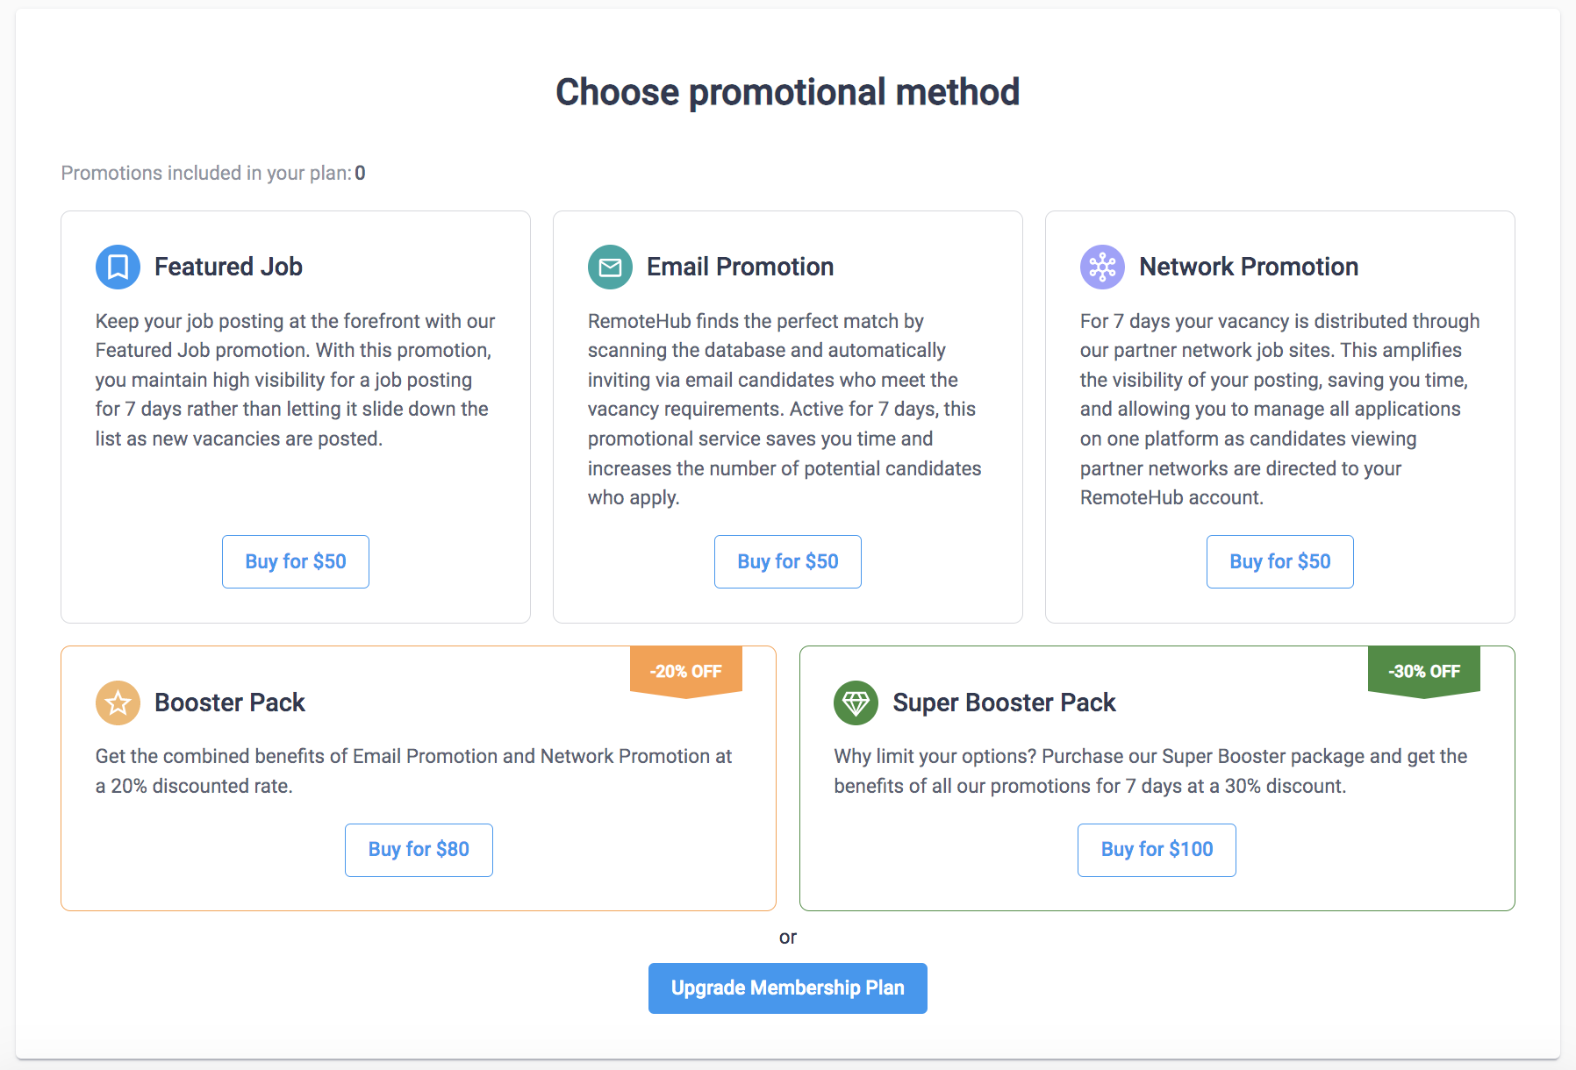
Task: Select the Super Booster Pack heading
Action: click(1004, 703)
